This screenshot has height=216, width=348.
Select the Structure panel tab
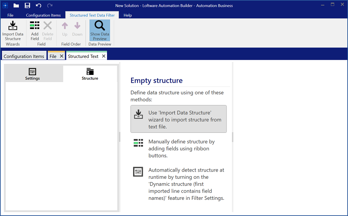coord(90,74)
